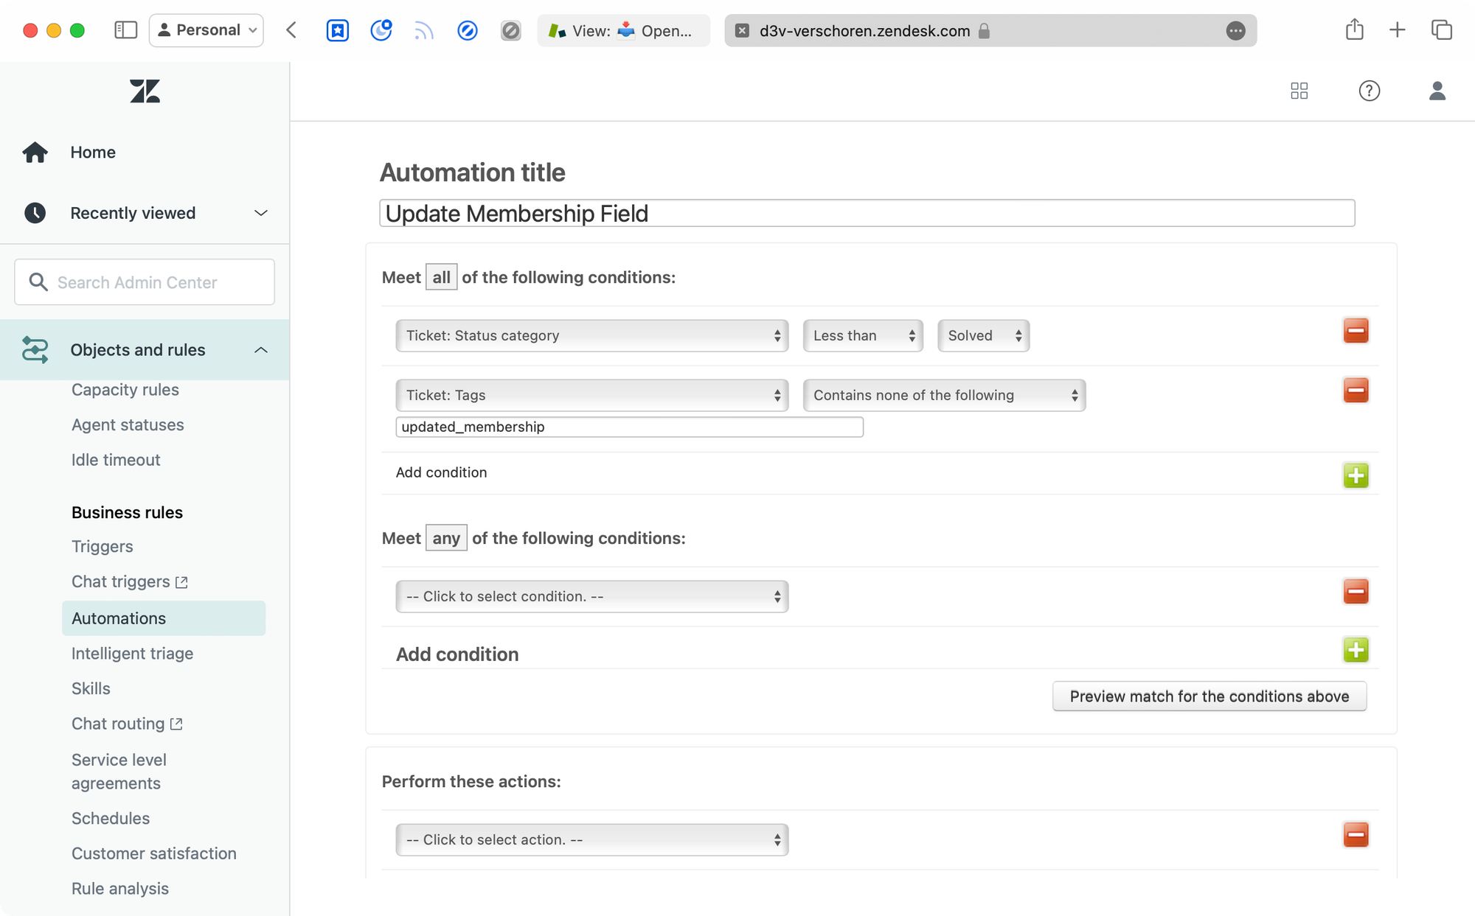Add a condition under 'Meet any'

point(1356,650)
